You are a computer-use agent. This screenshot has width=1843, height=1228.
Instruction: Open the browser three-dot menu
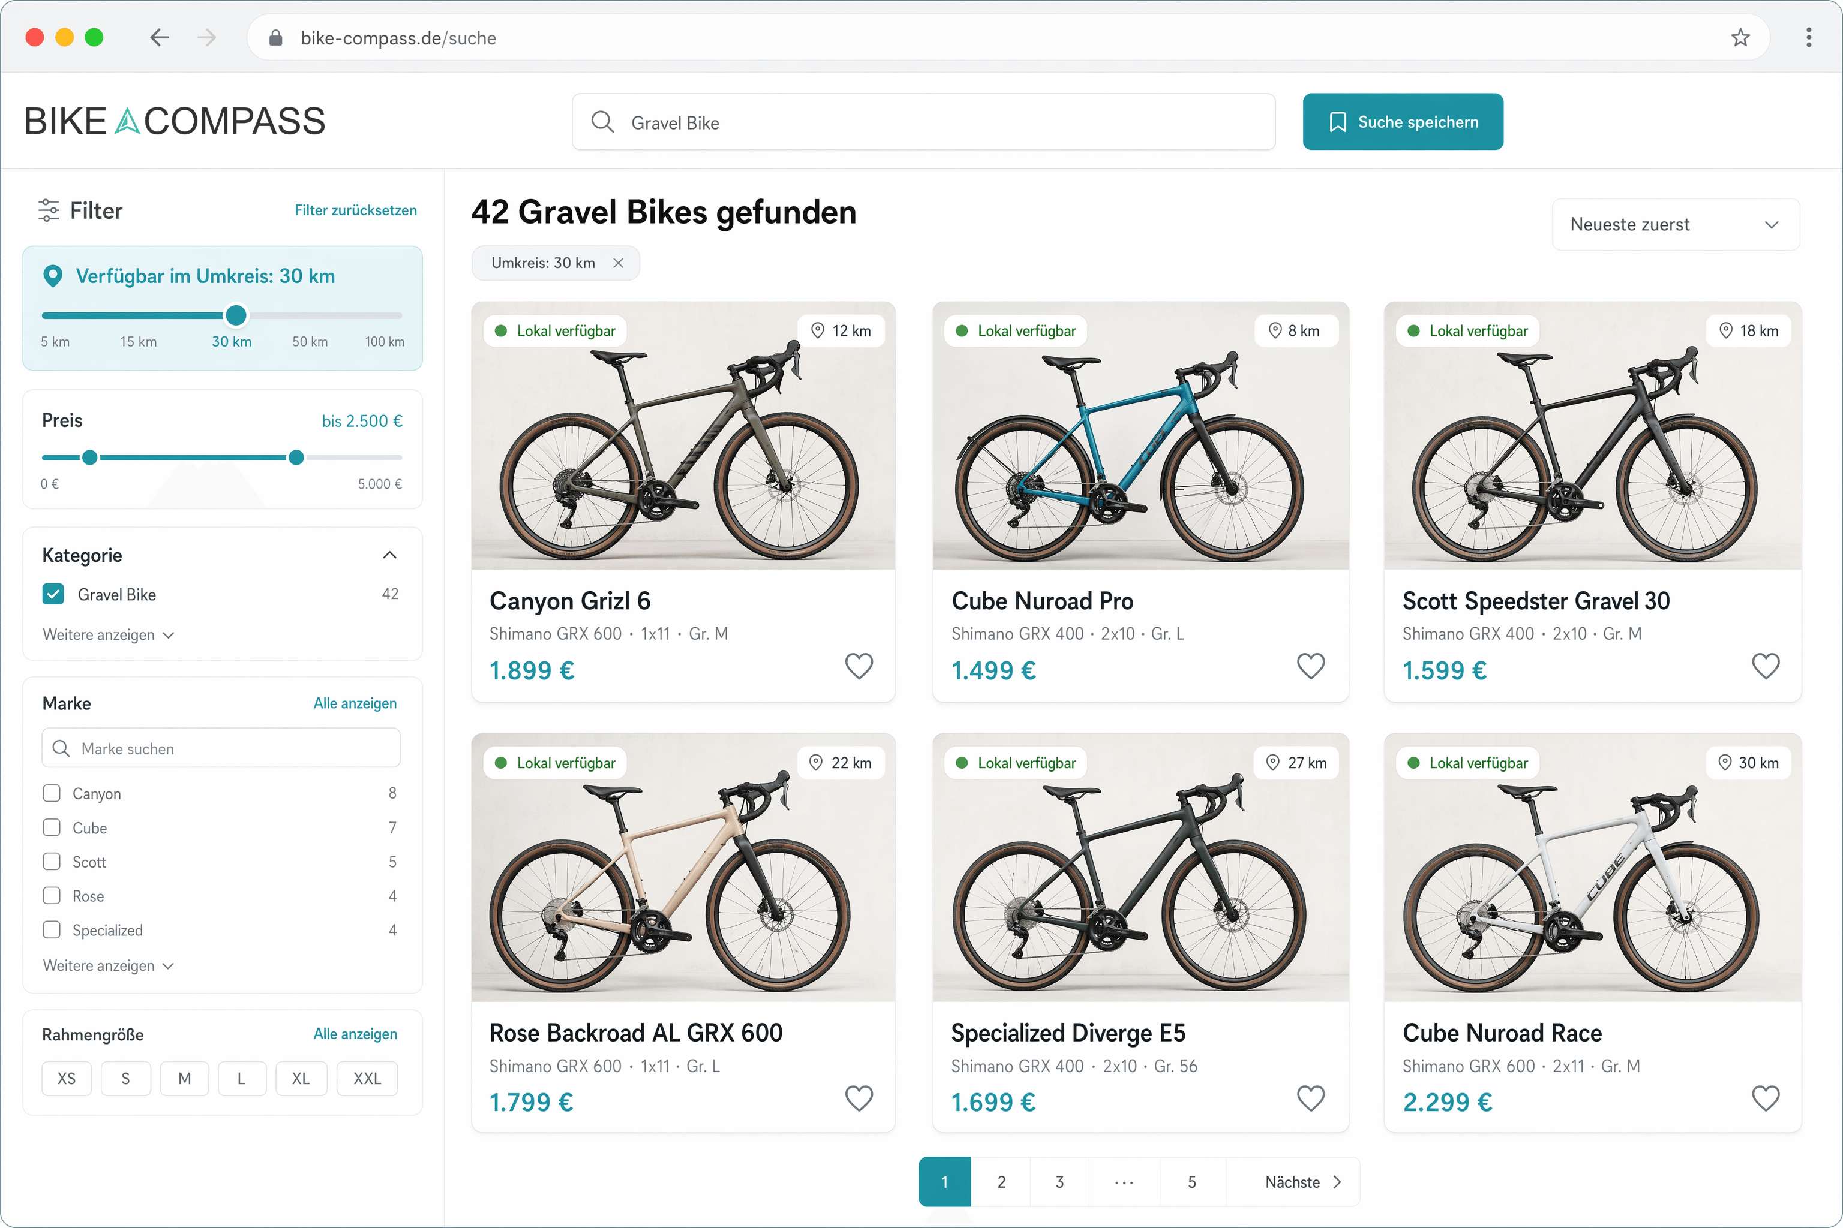point(1809,38)
